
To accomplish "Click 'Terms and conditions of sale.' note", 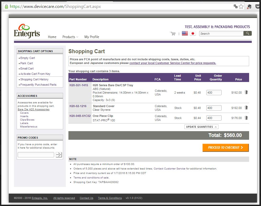I will pos(91,178).
